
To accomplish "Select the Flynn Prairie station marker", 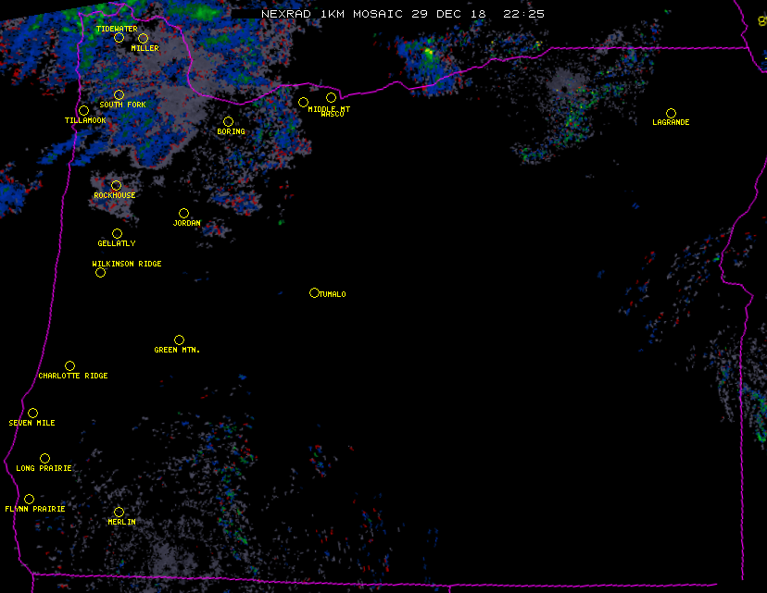I will coord(29,499).
